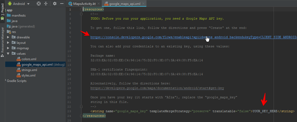Image resolution: width=297 pixels, height=122 pixels.
Task: Hide the Project panel with minimize icon
Action: (x=62, y=4)
